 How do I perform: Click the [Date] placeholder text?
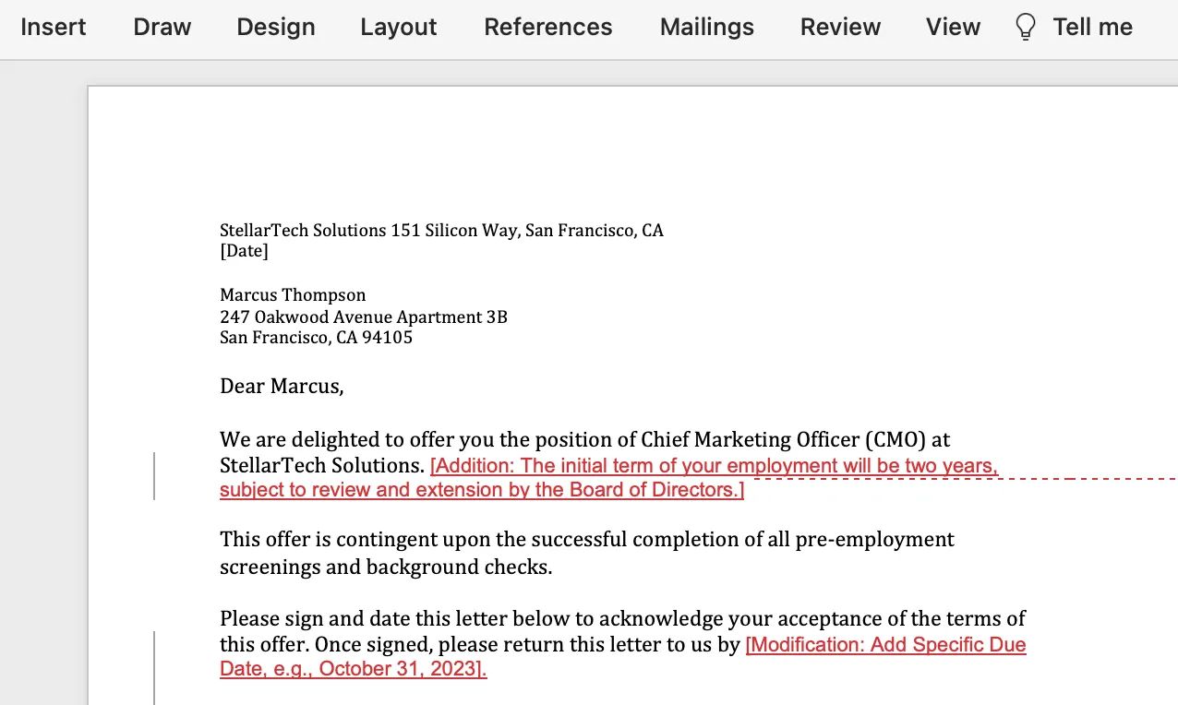[244, 251]
